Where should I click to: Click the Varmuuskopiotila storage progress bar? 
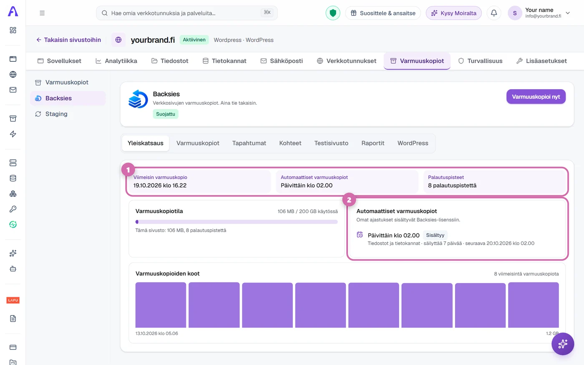tap(237, 222)
